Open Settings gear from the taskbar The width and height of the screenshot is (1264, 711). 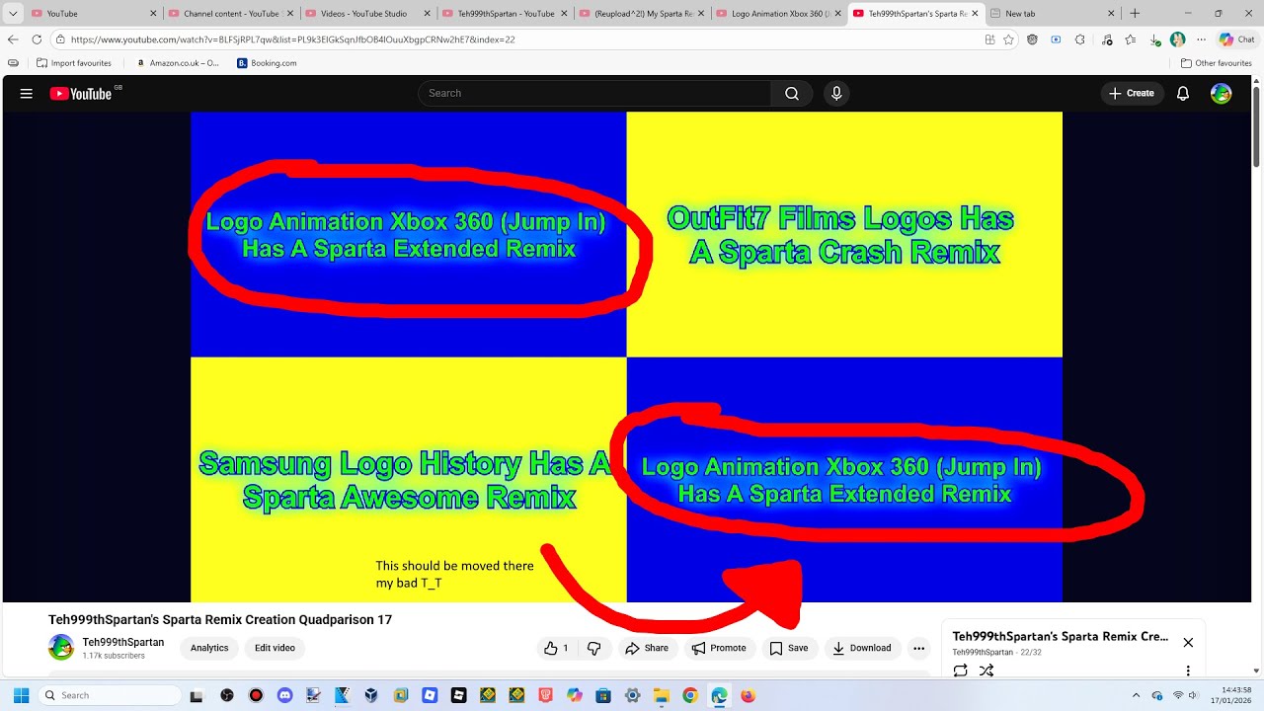[x=632, y=695]
